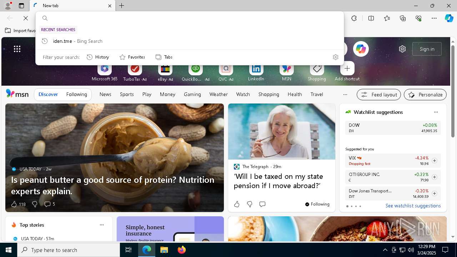
Task: Click the Sign in button
Action: [427, 49]
